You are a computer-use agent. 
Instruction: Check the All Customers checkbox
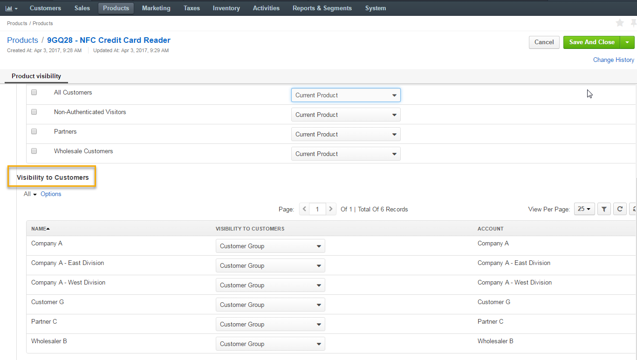tap(34, 92)
